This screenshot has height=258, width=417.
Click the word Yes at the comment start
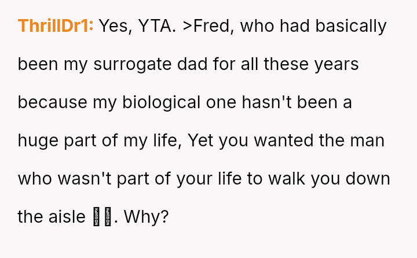[115, 27]
